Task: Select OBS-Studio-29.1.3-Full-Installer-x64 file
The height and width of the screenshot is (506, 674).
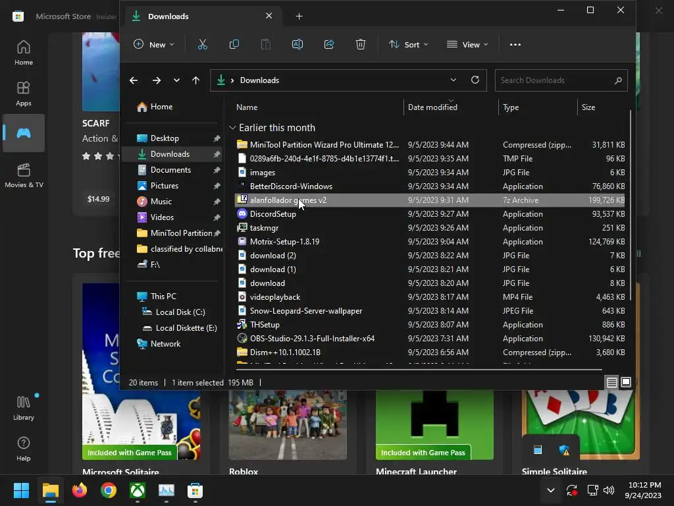Action: point(430,338)
